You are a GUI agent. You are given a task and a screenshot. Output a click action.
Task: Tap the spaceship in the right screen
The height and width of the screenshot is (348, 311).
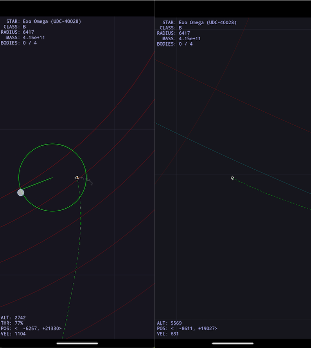232,178
